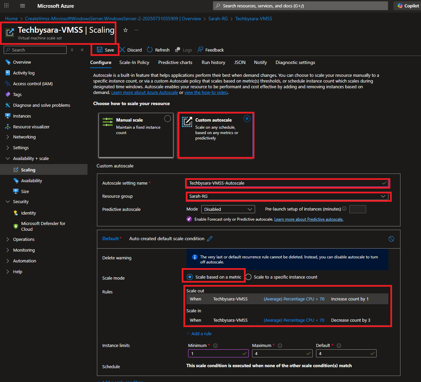Launch Copilot from the top bar
The width and height of the screenshot is (421, 382).
tap(408, 6)
